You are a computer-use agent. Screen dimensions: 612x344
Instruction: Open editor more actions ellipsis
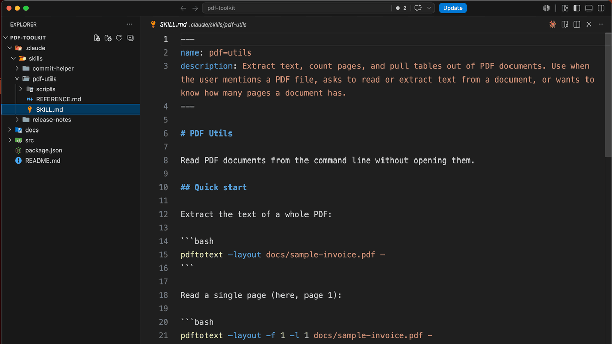click(600, 24)
